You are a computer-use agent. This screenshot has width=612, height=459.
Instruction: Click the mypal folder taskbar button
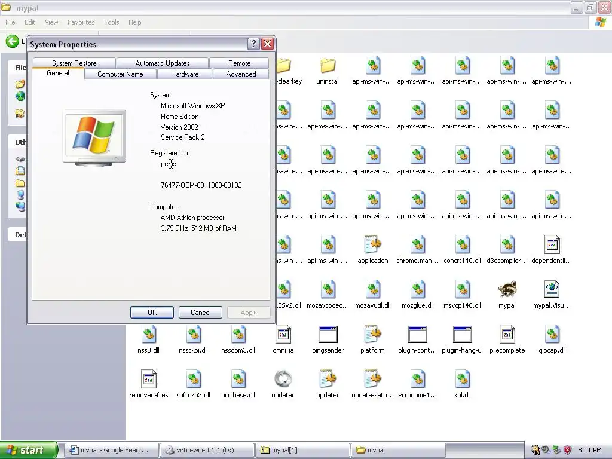point(399,450)
